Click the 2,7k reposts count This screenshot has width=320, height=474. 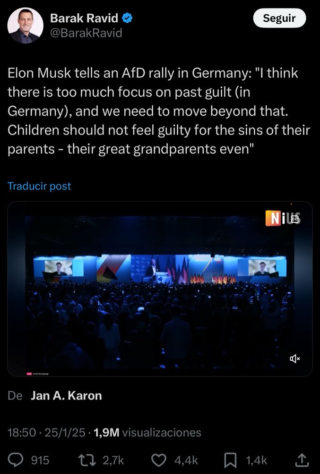(x=113, y=460)
